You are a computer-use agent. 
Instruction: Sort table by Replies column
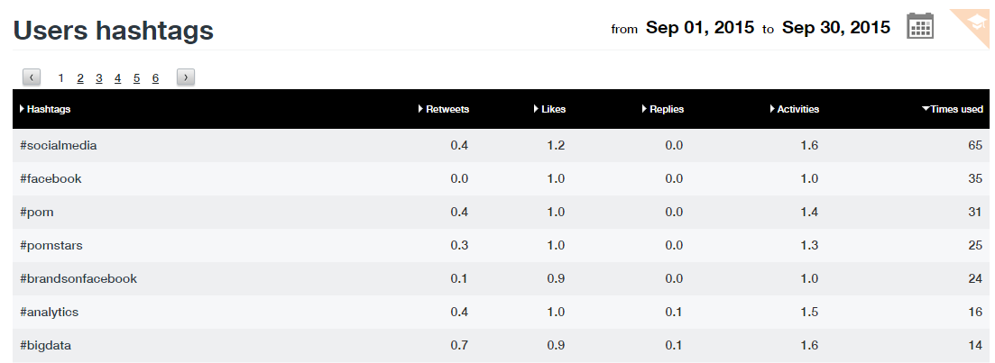click(x=666, y=109)
